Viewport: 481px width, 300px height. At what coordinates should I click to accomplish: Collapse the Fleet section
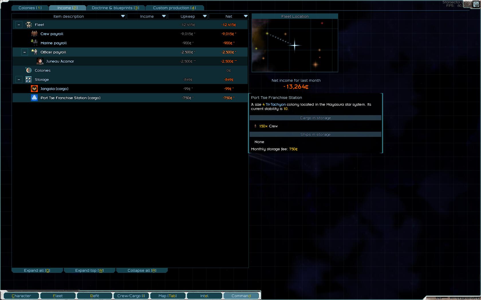19,25
